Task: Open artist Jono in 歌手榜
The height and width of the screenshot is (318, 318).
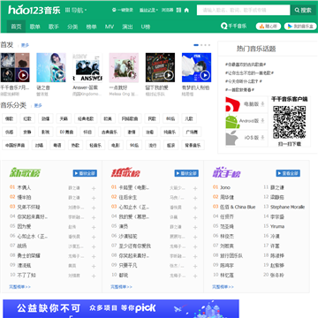Action: [x=225, y=187]
